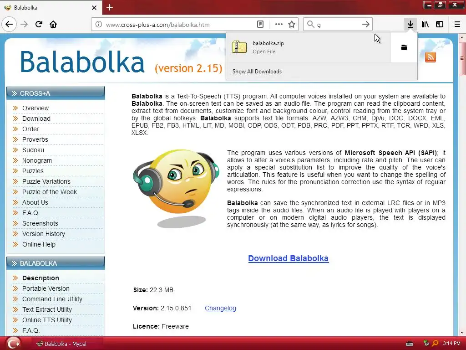This screenshot has height=350, width=466.
Task: Open the balabolka.zip downloaded file
Action: point(309,47)
